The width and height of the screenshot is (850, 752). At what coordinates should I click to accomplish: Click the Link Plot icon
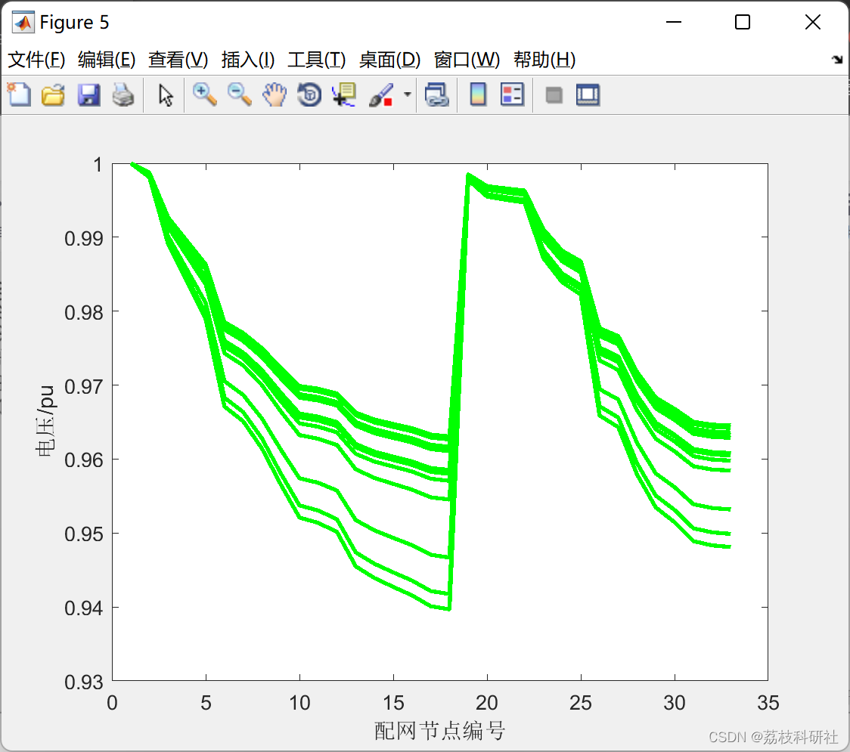[438, 94]
